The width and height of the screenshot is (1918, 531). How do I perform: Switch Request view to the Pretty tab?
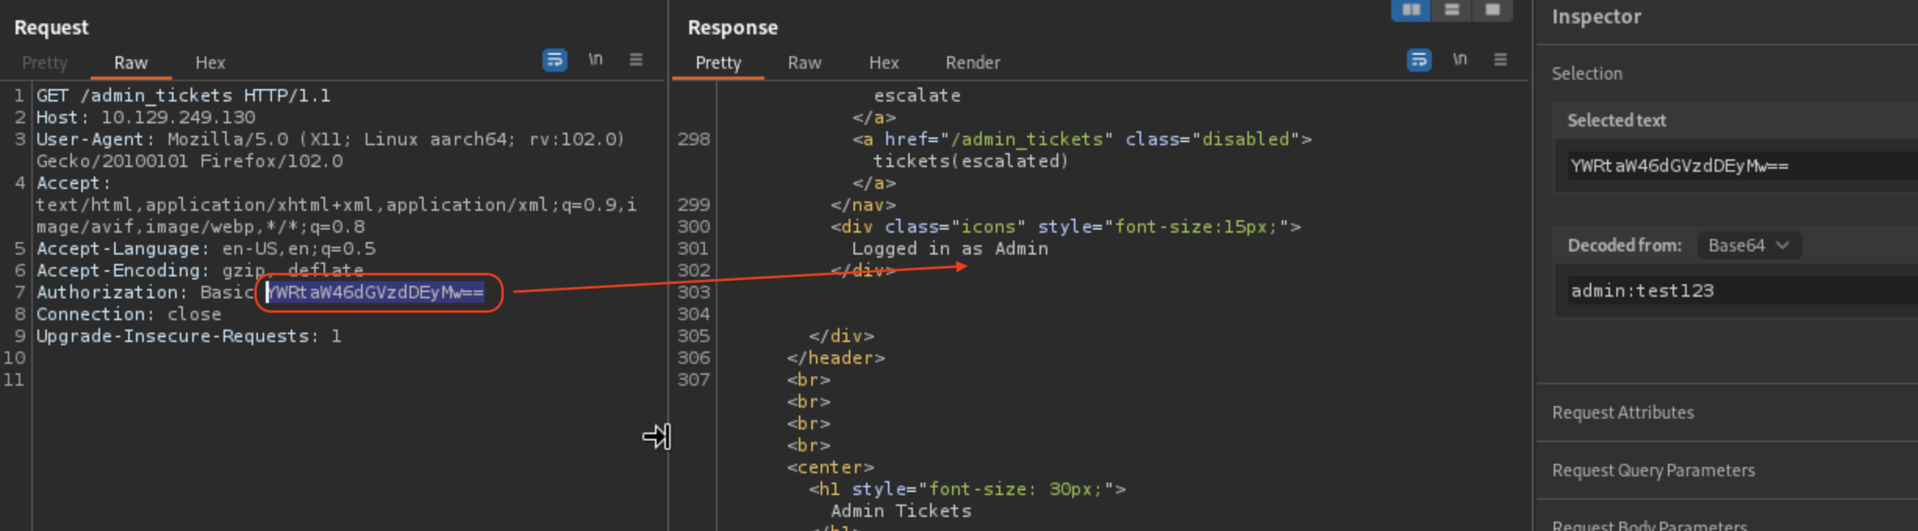click(x=45, y=62)
